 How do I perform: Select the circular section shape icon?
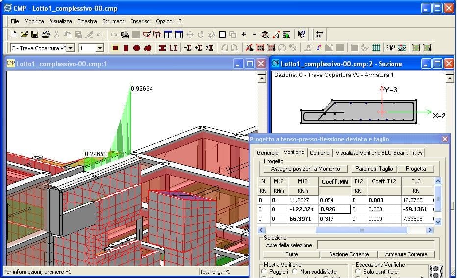point(137,48)
